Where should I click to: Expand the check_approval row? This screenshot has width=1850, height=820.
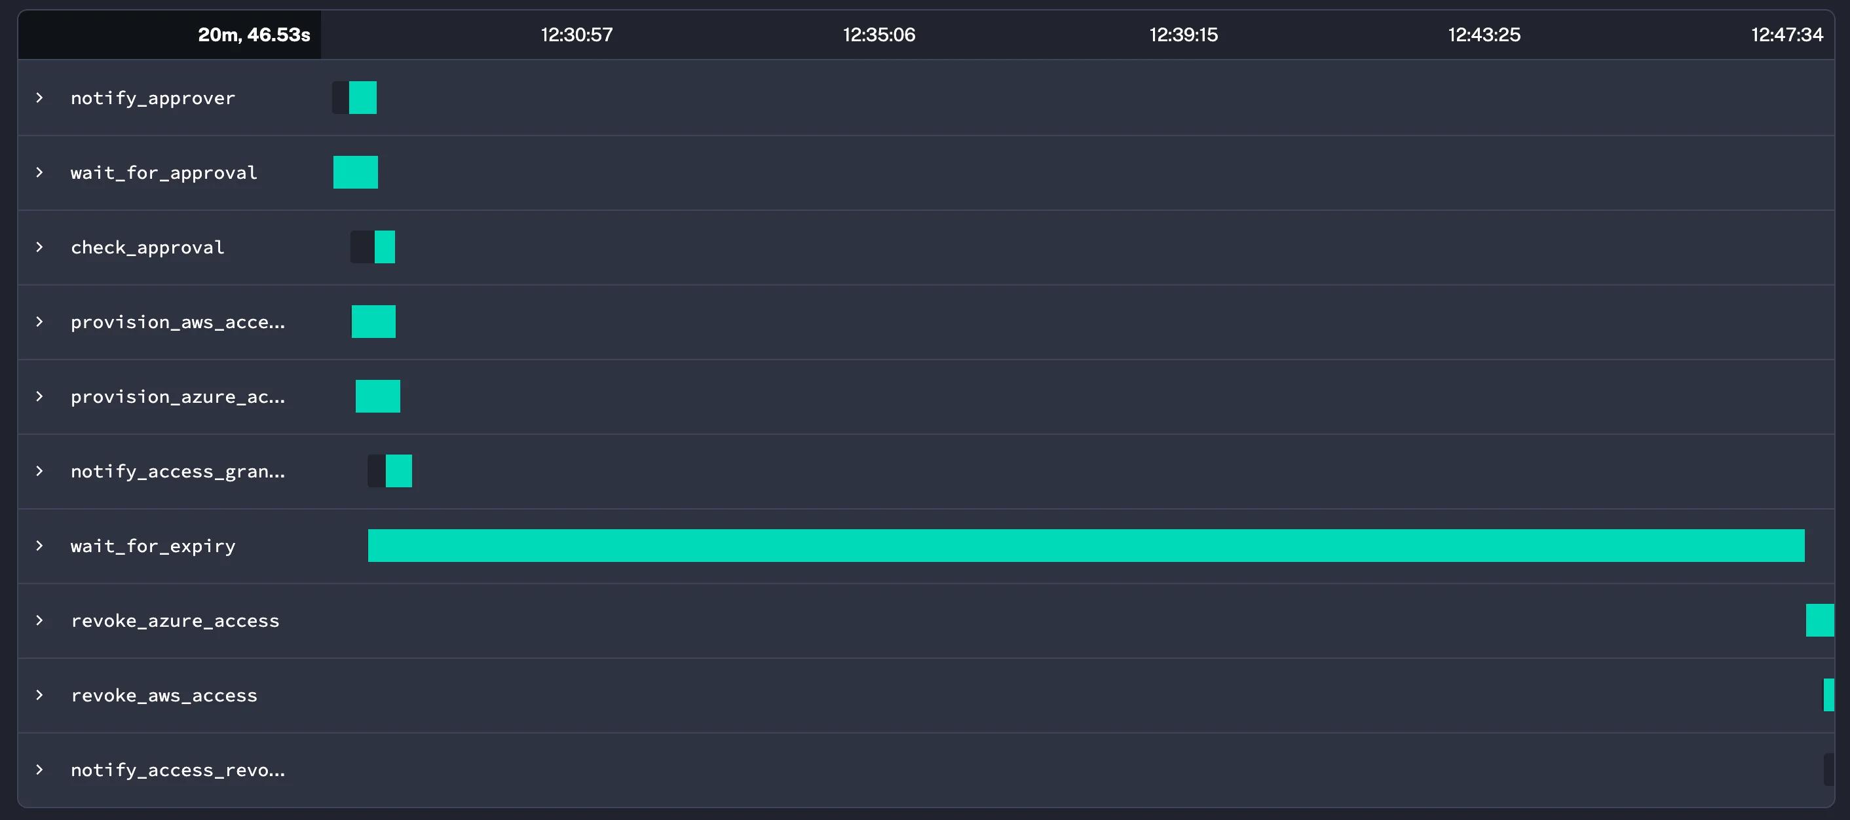[x=39, y=247]
